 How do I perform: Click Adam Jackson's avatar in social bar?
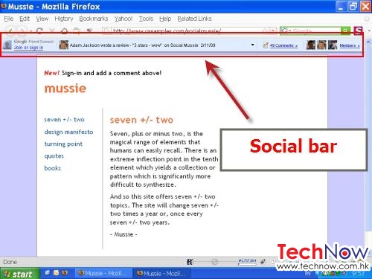63,45
